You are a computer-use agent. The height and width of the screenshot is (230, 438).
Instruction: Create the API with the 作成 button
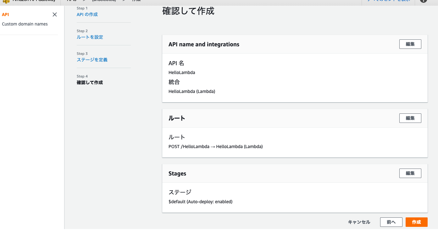pos(416,222)
